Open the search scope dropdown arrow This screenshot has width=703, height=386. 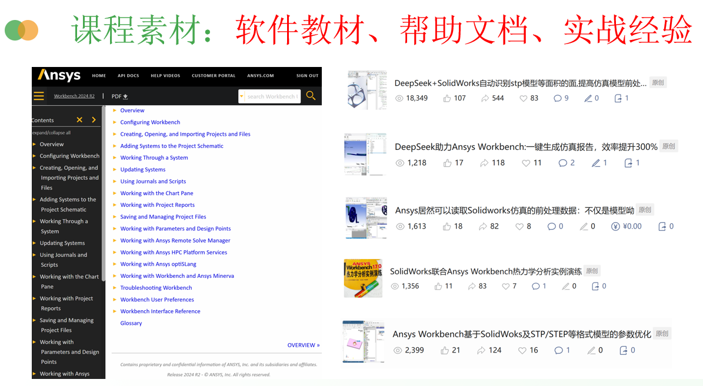pyautogui.click(x=242, y=96)
